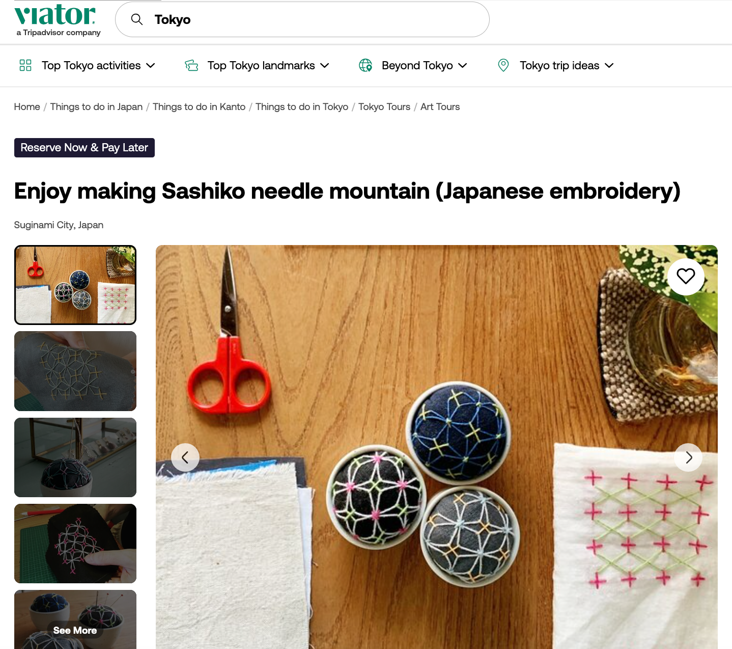The height and width of the screenshot is (649, 732).
Task: Click the map pin icon beside Tokyo trip ideas
Action: pos(503,65)
